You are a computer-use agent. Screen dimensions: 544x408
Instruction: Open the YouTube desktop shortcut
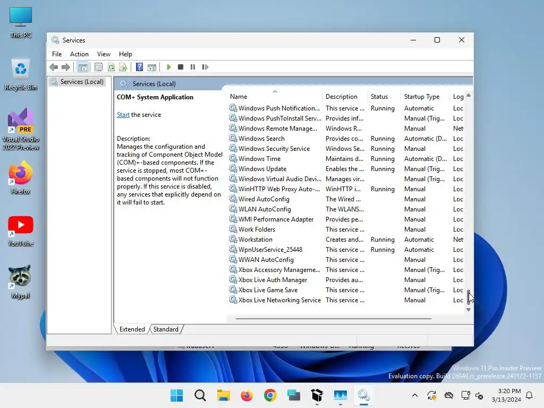click(x=21, y=231)
